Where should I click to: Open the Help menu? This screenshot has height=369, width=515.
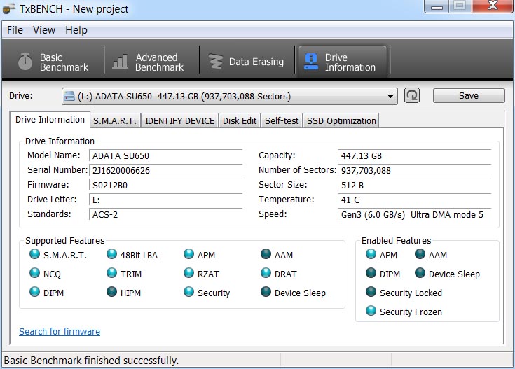pos(76,30)
